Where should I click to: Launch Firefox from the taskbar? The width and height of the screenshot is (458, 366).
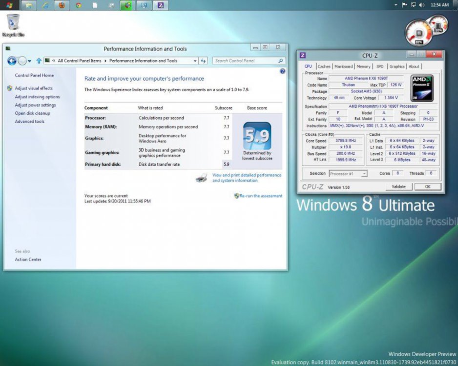62,5
